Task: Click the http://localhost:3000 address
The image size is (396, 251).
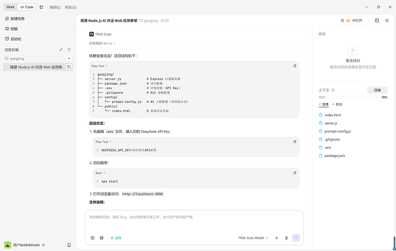Action: coord(143,194)
